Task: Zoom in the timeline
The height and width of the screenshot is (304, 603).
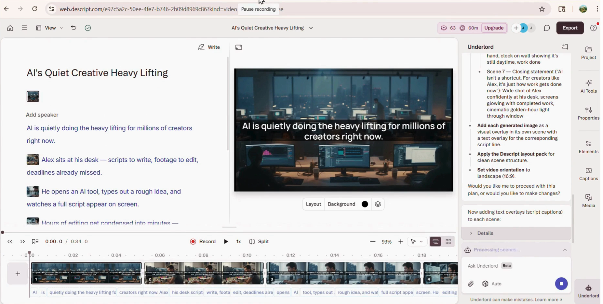Action: click(x=401, y=242)
